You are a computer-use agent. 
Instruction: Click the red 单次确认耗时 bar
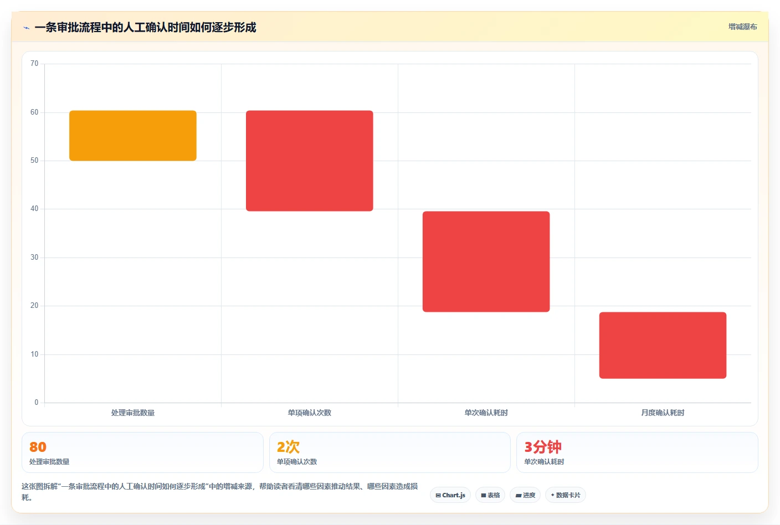(486, 261)
